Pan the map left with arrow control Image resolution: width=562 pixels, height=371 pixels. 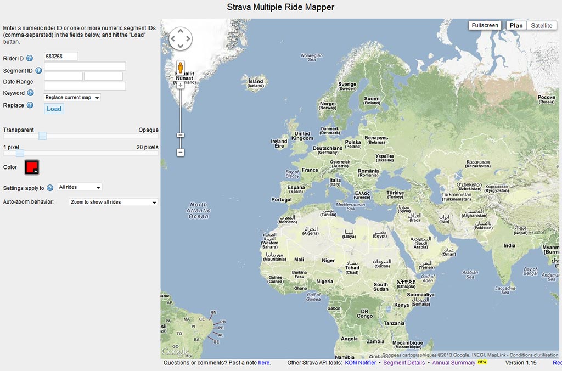173,38
